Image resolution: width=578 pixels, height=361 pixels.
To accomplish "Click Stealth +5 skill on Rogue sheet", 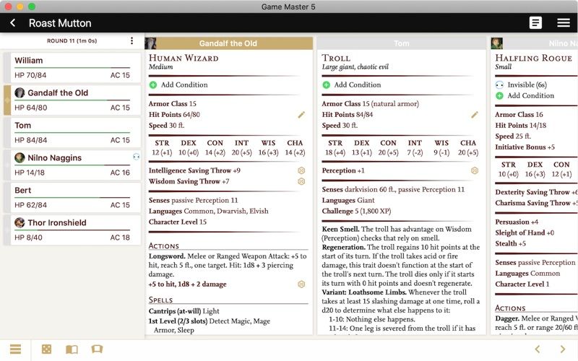I will [511, 243].
